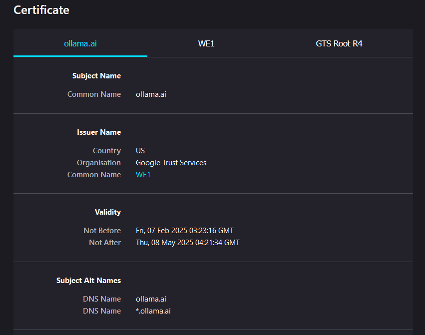The width and height of the screenshot is (425, 335).
Task: Follow the WE1 issuer common name link
Action: (143, 175)
